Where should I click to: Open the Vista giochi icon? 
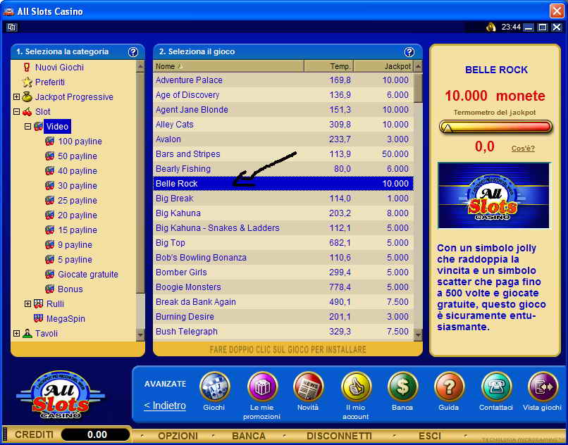click(543, 387)
